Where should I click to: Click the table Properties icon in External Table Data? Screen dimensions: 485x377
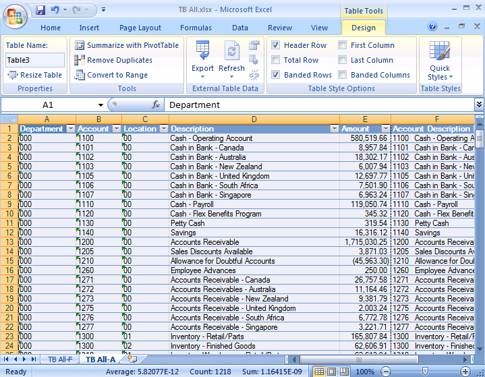[254, 45]
